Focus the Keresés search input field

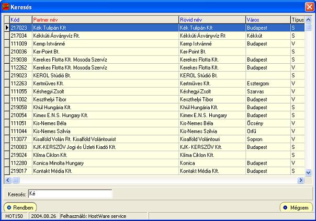[70, 194]
